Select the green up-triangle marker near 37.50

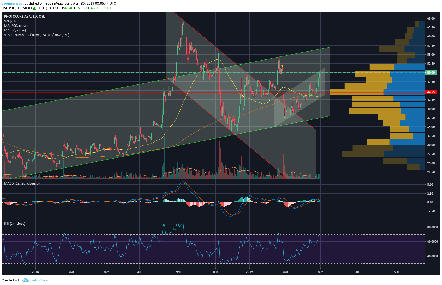click(284, 117)
